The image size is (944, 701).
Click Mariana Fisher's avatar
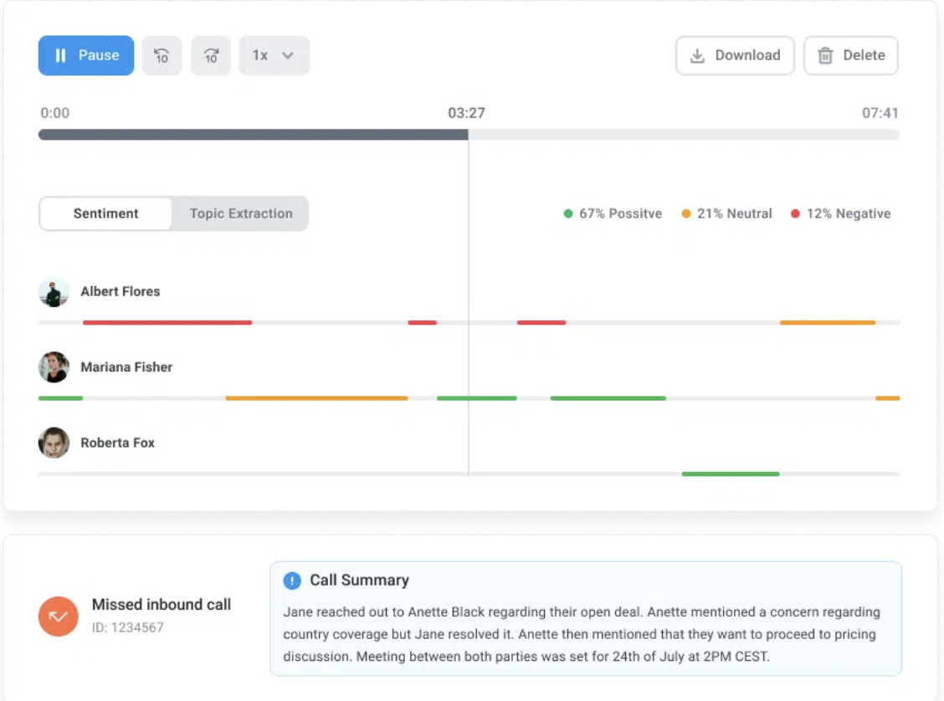(54, 367)
